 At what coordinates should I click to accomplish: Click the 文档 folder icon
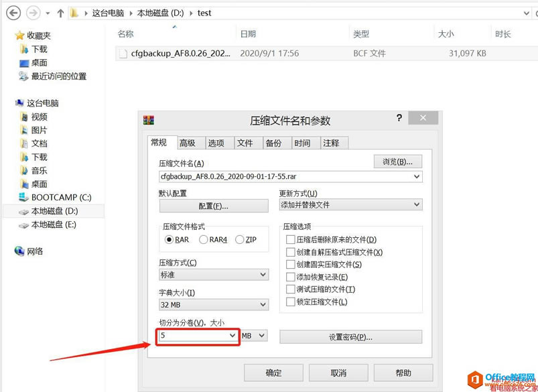24,143
